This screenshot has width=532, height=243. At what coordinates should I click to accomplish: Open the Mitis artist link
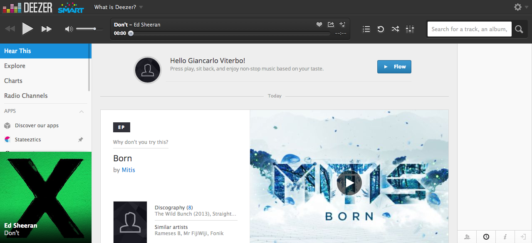tap(128, 170)
